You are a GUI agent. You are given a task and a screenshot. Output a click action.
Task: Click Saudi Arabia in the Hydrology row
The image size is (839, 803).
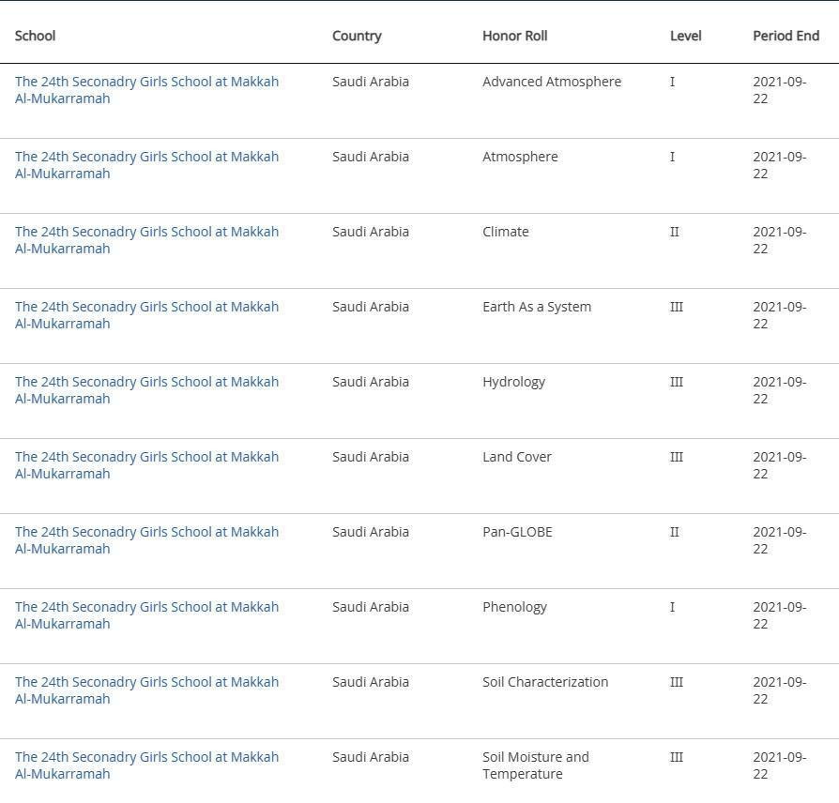click(x=371, y=382)
